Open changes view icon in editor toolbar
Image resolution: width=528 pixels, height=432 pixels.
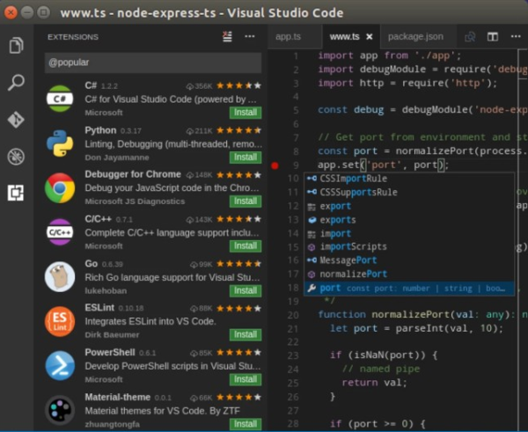(x=470, y=36)
